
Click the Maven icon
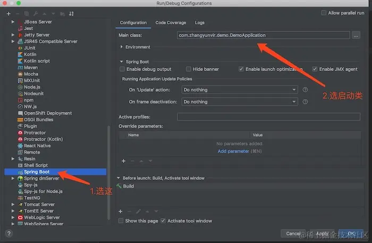point(20,67)
